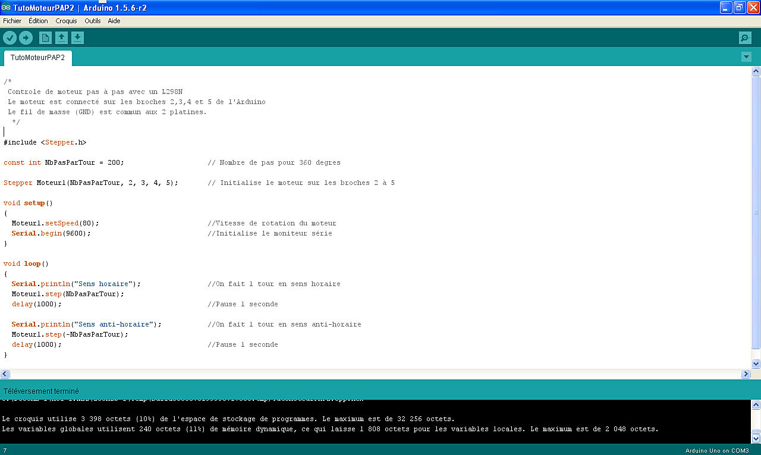The image size is (761, 455).
Task: Click the Verify sketch icon
Action: 10,37
